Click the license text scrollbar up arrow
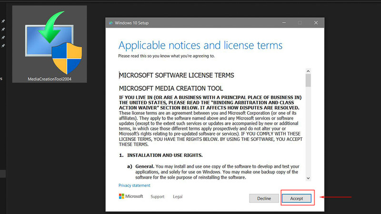The image size is (381, 214). (308, 71)
